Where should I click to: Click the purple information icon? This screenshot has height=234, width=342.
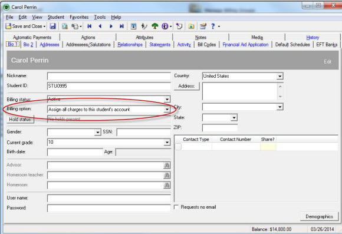tap(165, 27)
